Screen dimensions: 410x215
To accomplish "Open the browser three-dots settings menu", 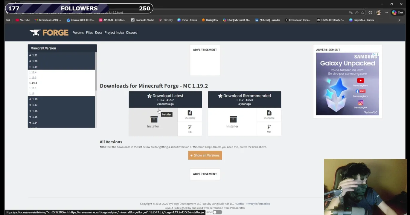I will tap(386, 13).
